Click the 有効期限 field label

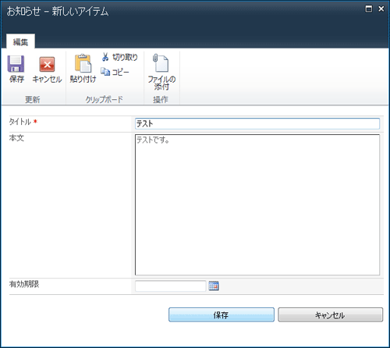[x=24, y=284]
